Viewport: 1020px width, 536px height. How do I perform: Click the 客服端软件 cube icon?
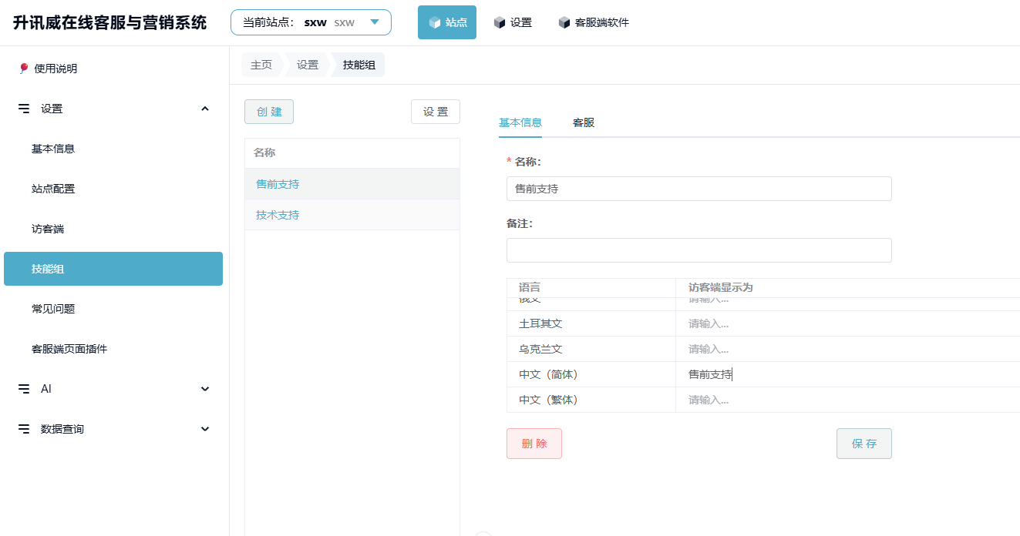[564, 22]
